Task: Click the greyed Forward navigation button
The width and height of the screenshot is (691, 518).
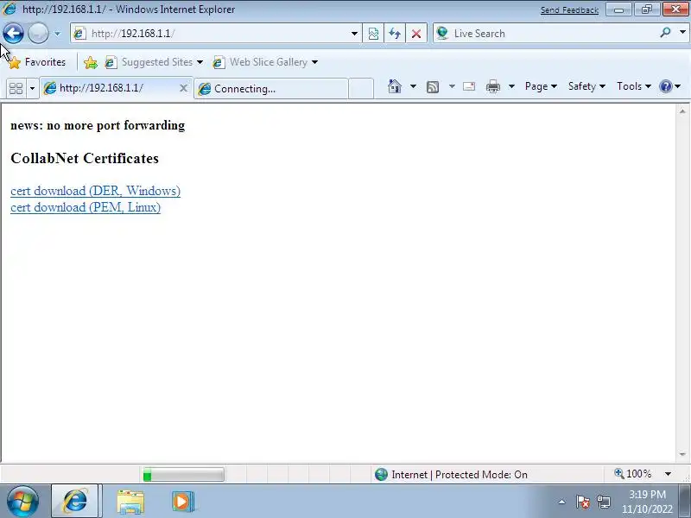Action: (38, 34)
